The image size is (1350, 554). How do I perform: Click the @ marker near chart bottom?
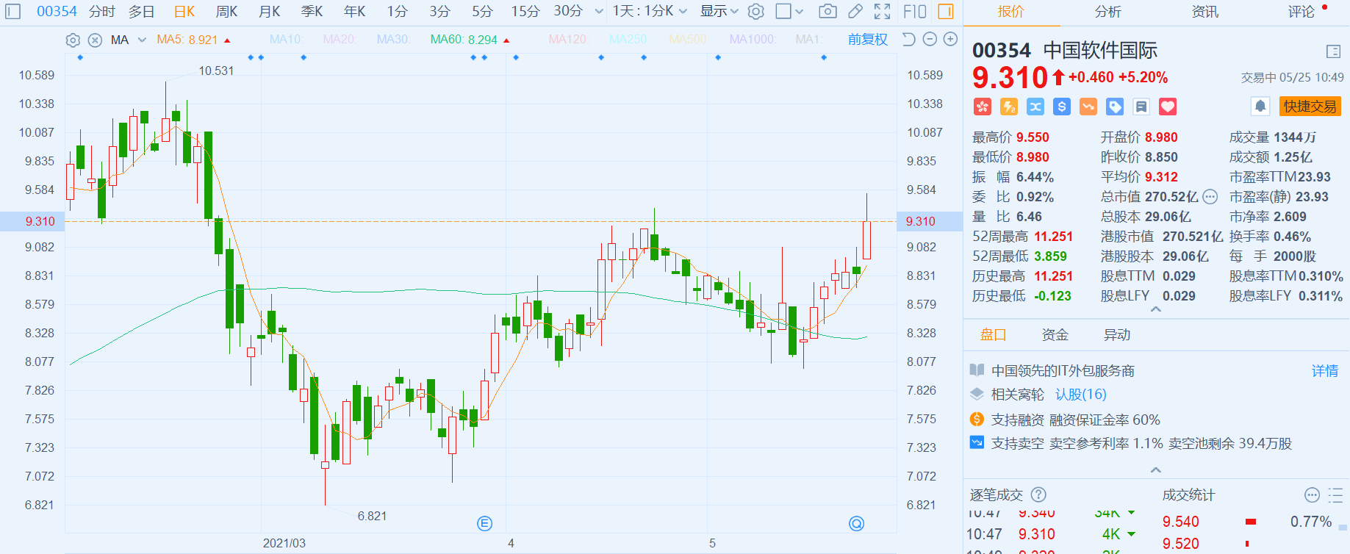[856, 523]
